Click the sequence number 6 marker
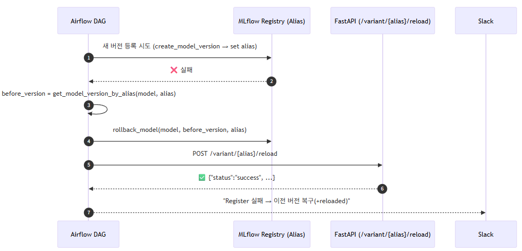This screenshot has width=522, height=251. point(382,189)
